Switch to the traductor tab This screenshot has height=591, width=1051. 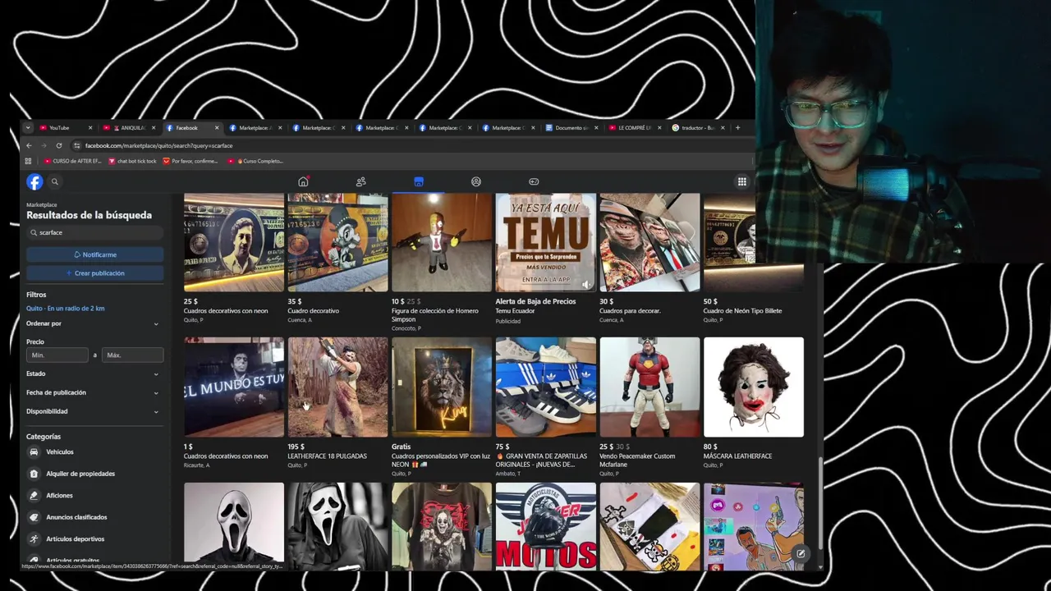tap(697, 127)
